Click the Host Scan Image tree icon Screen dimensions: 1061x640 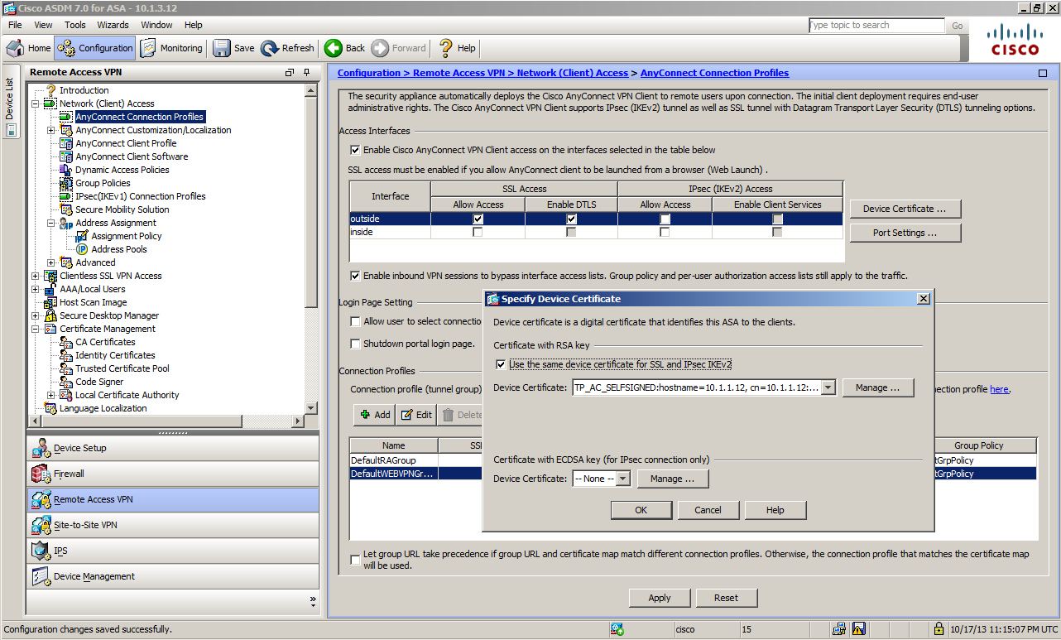tap(50, 302)
